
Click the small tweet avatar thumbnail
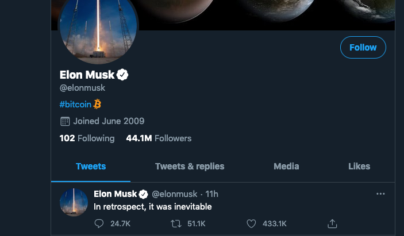tap(74, 202)
